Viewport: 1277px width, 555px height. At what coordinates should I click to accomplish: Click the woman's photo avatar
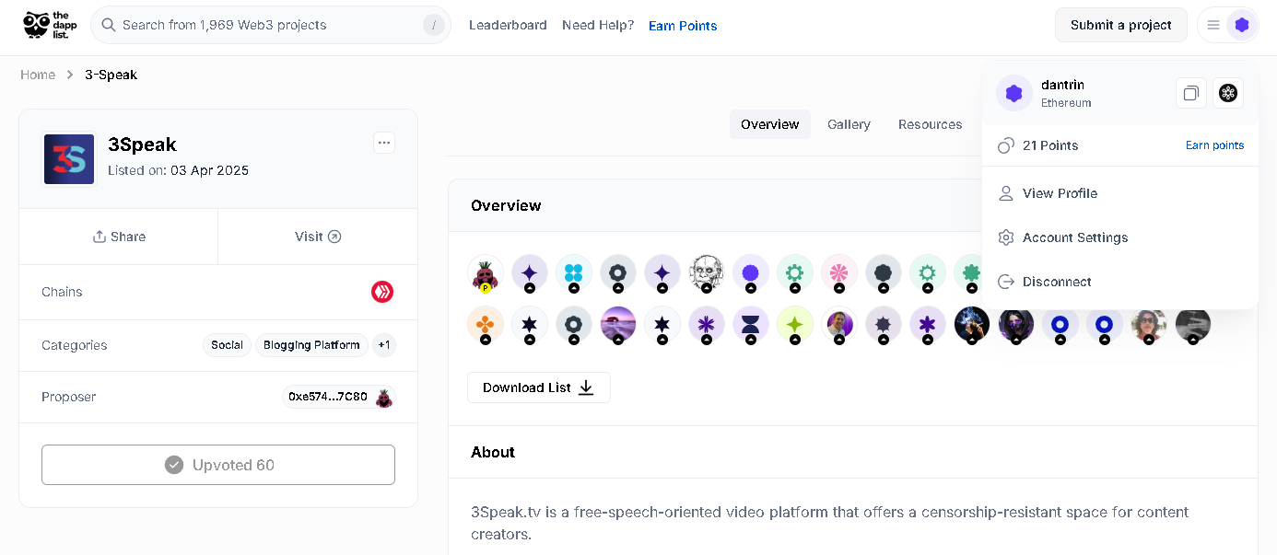tap(1149, 325)
